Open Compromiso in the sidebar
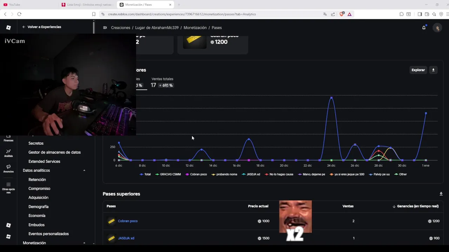449x252 pixels. pos(39,189)
